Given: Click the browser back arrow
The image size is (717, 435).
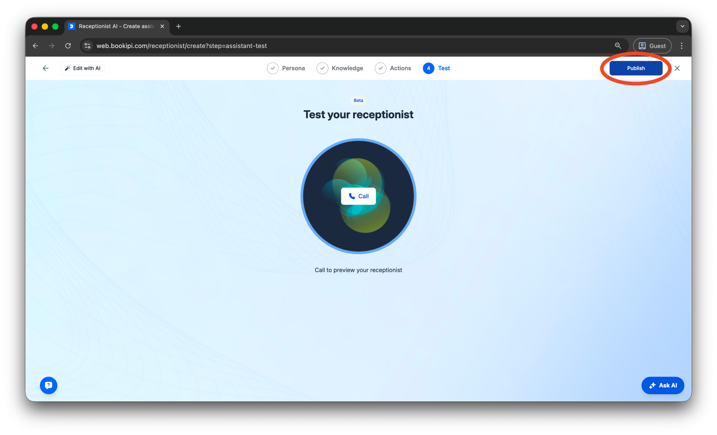Looking at the screenshot, I should coord(35,46).
